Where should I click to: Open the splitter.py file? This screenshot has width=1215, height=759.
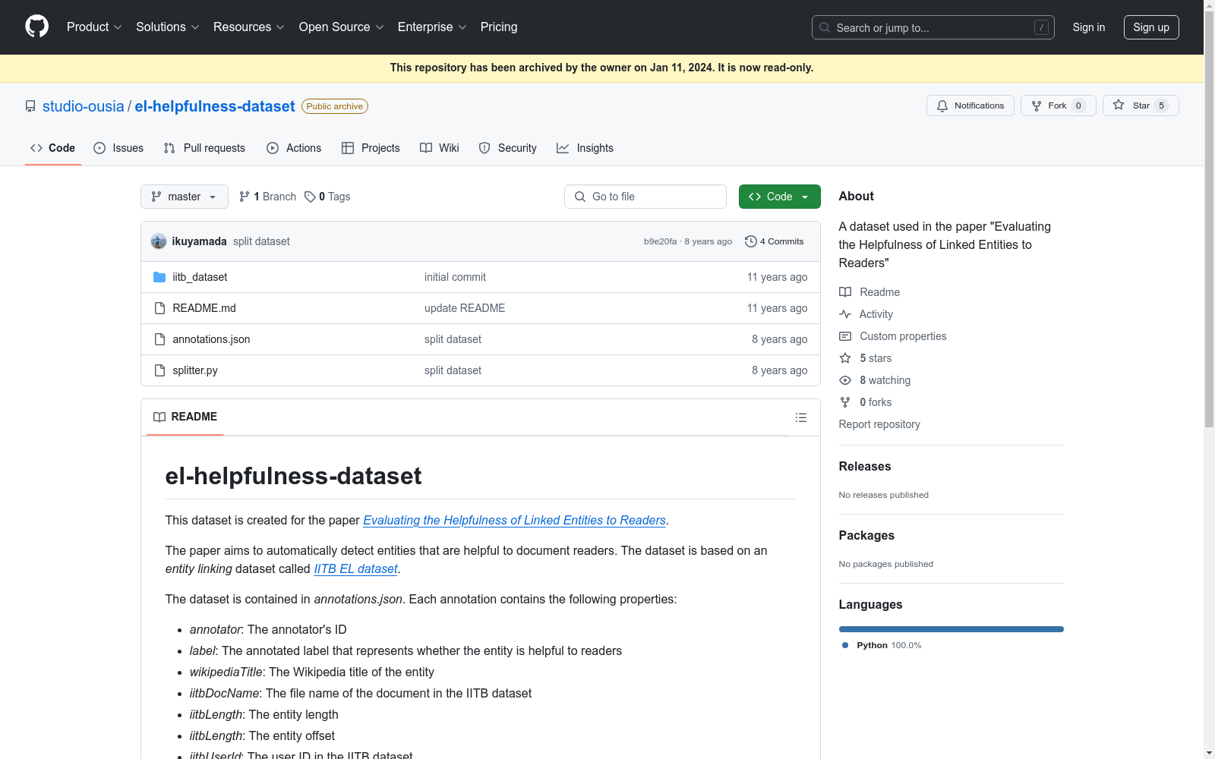[195, 370]
